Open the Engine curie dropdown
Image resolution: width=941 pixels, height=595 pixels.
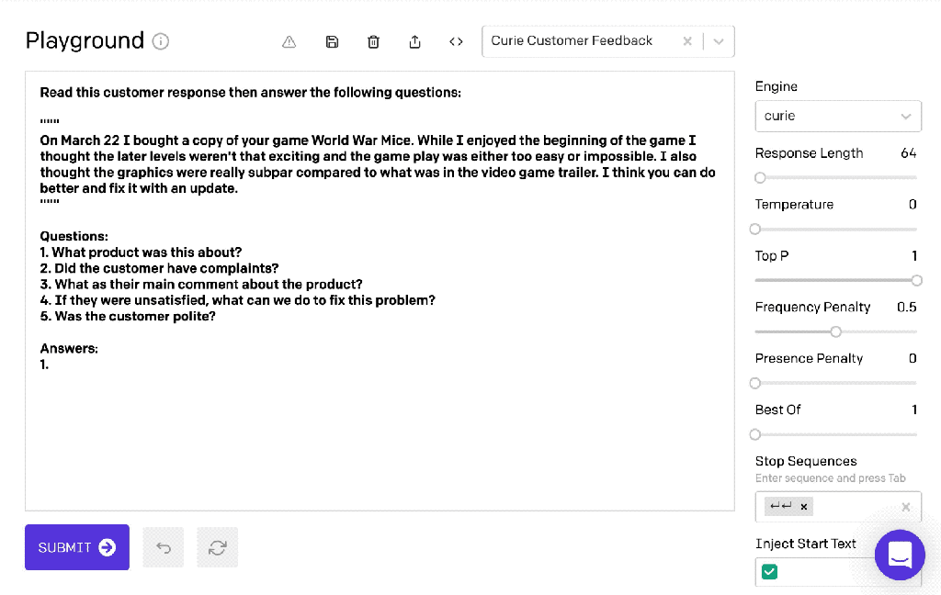coord(837,117)
